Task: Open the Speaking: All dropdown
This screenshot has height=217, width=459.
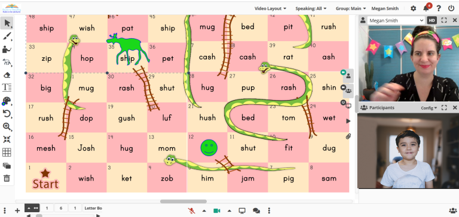Action: tap(311, 8)
